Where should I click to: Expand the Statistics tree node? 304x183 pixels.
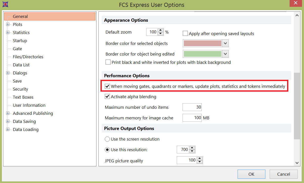click(x=8, y=33)
